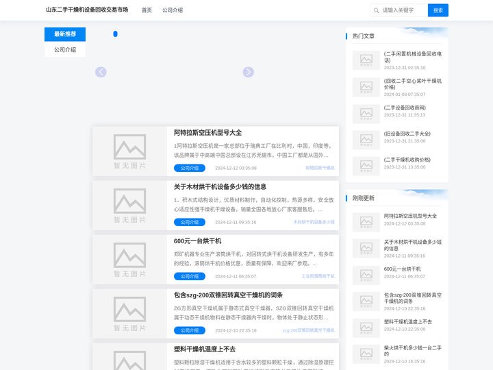Open 首页 in top navigation

pyautogui.click(x=147, y=10)
